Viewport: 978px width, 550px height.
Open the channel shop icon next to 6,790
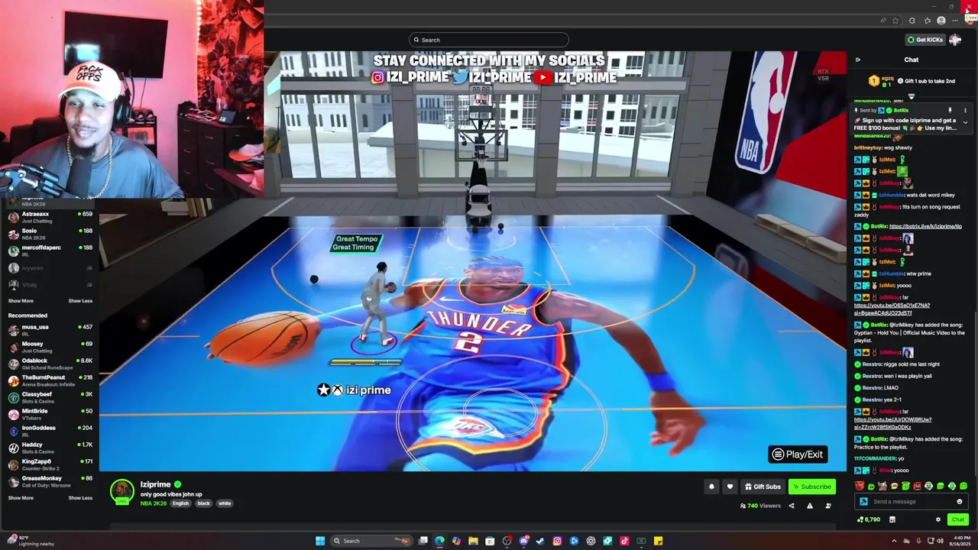tap(892, 519)
